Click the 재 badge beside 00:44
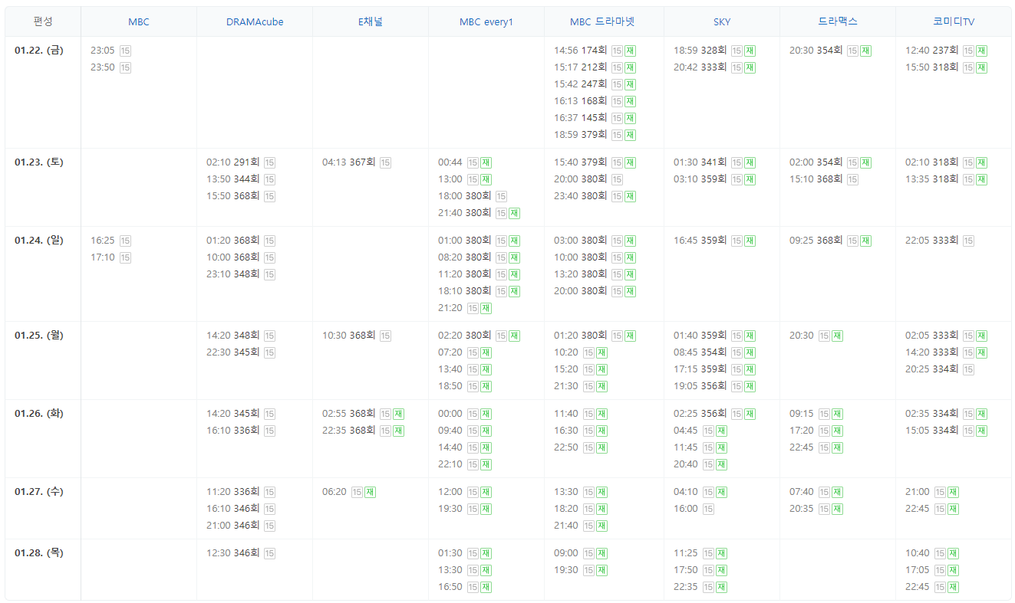1015x603 pixels. (x=486, y=162)
